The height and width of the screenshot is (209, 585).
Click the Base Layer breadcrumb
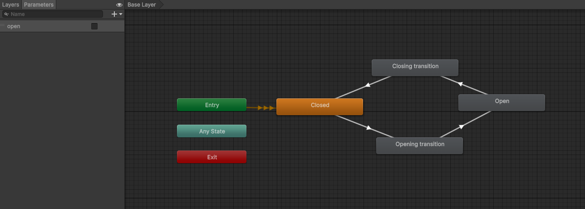tap(142, 5)
